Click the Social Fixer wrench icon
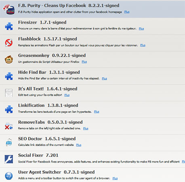This screenshot has width=185, height=182. (9, 159)
